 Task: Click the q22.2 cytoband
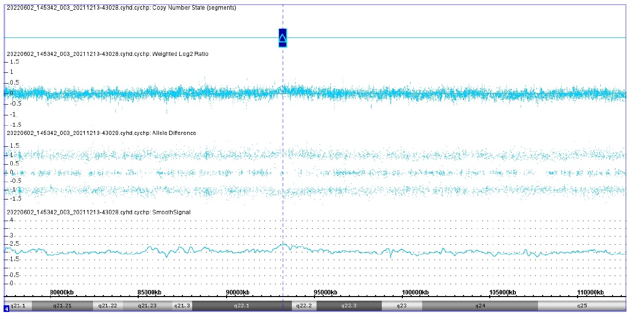304,306
